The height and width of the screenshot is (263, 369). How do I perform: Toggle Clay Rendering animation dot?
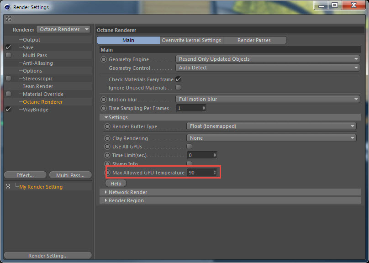(107, 138)
